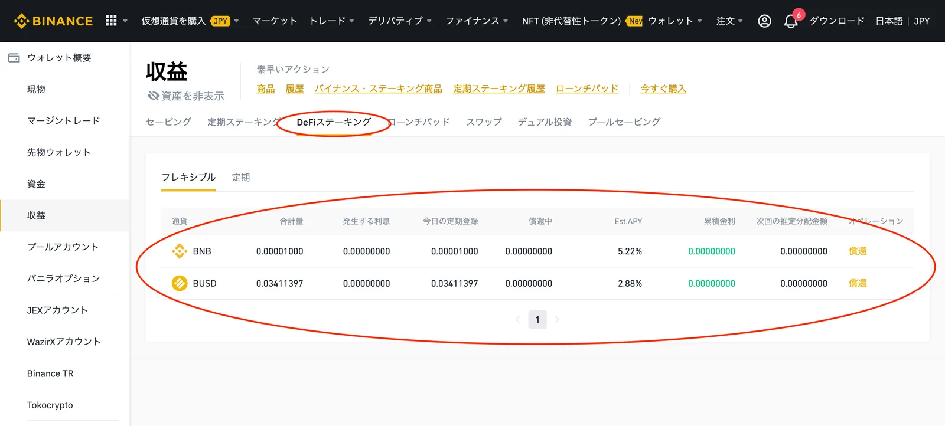Click the BUSD coin icon

click(x=180, y=283)
